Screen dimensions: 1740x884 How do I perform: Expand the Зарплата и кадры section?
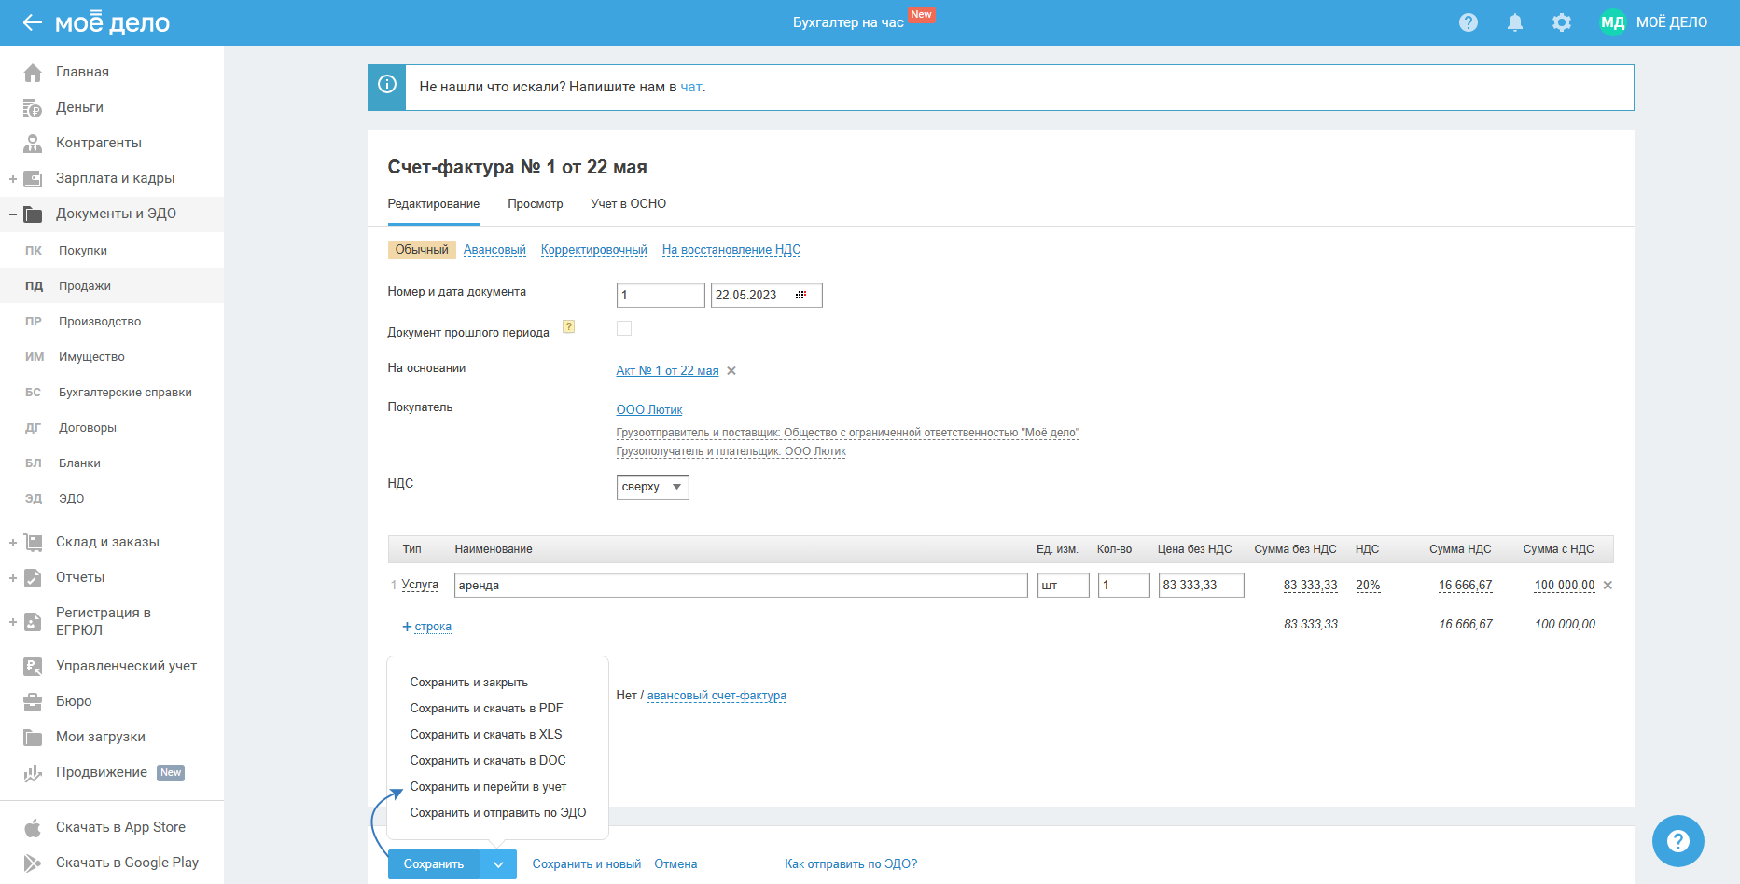coord(13,178)
